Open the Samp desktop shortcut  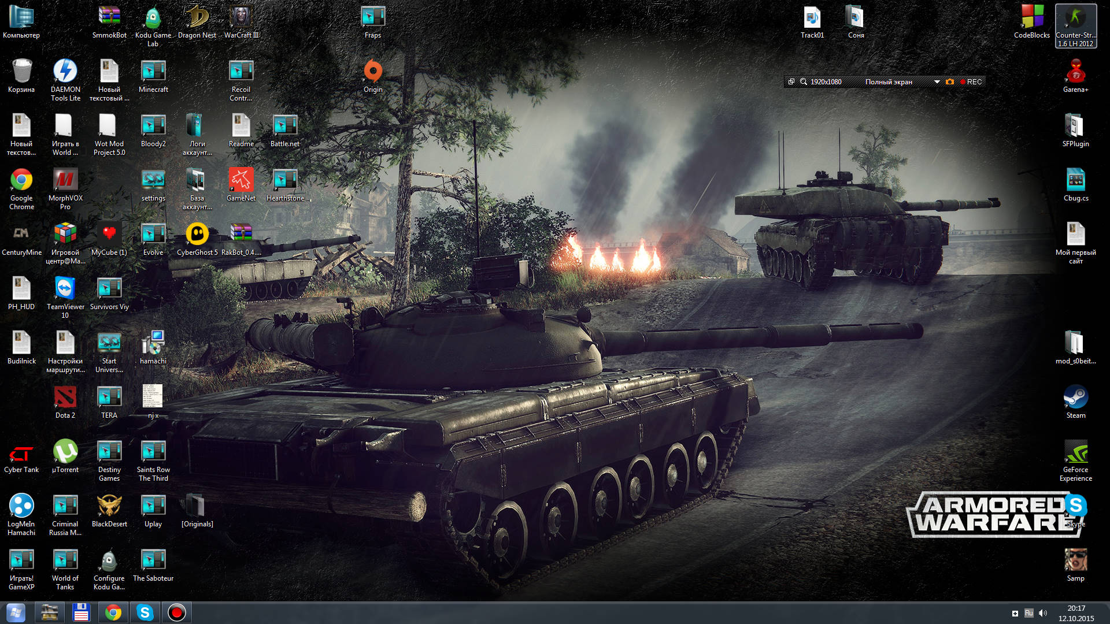[x=1076, y=565]
